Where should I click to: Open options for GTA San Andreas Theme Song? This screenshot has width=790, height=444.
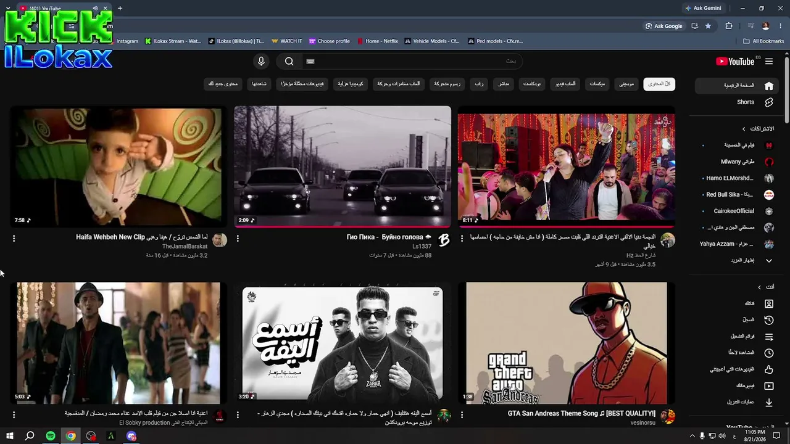coord(462,415)
